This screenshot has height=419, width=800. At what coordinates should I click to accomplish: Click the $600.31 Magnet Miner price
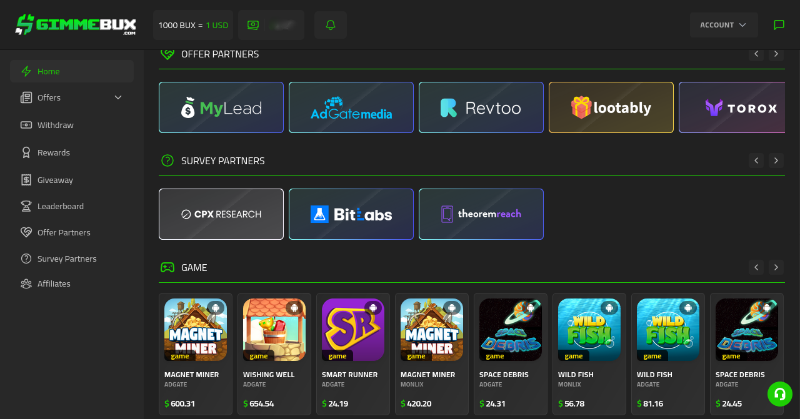point(180,404)
